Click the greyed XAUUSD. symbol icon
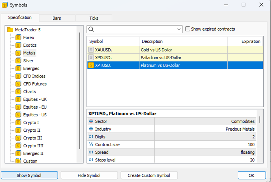 click(x=91, y=50)
